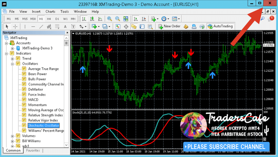Open the Charts menu

point(50,12)
